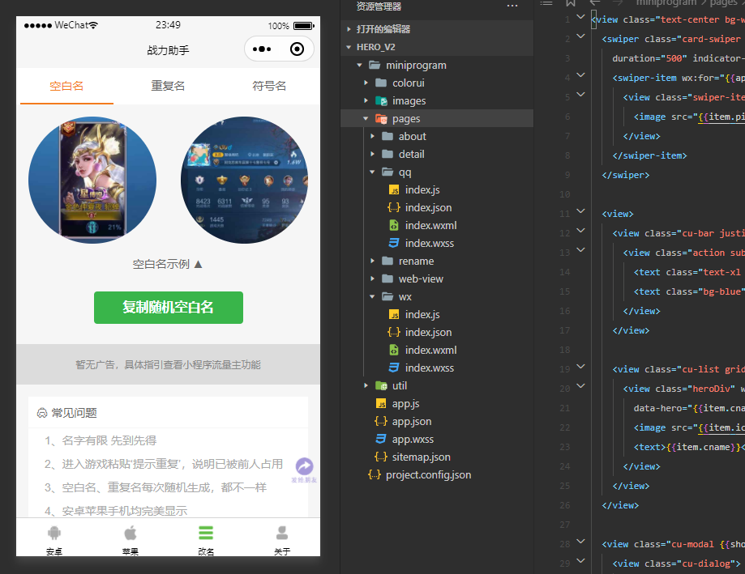
Task: Fold the cu-modal block at line 28
Action: pyautogui.click(x=580, y=542)
